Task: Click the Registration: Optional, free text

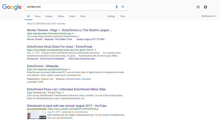Action: 40,79
